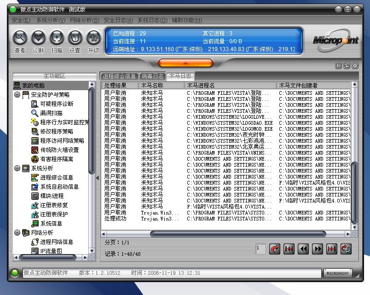Image resolution: width=370 pixels, height=295 pixels.
Task: Switch to the 病毒日志 tab
Action: click(152, 76)
